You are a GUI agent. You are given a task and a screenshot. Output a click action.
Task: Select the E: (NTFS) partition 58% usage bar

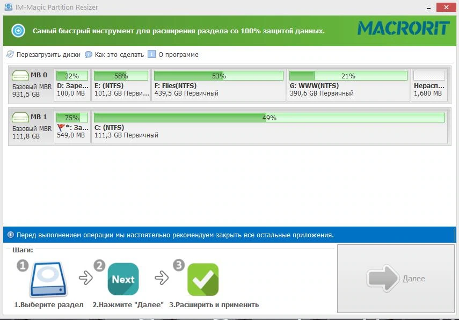[121, 76]
